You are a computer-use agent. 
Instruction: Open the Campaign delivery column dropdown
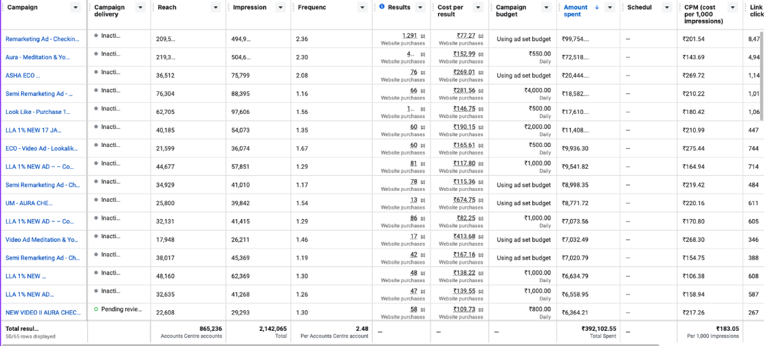pos(140,8)
